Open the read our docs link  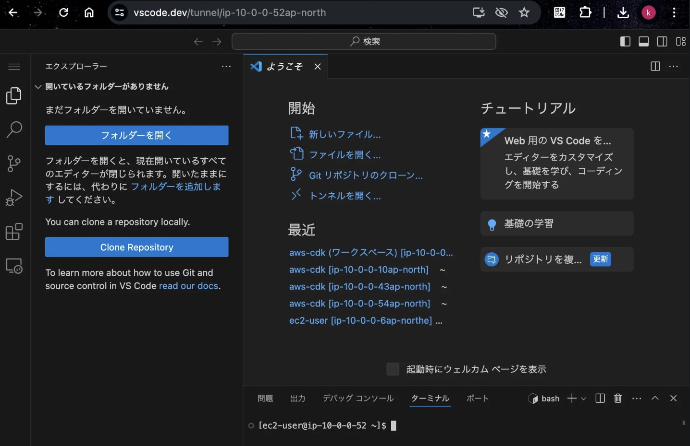click(x=188, y=285)
